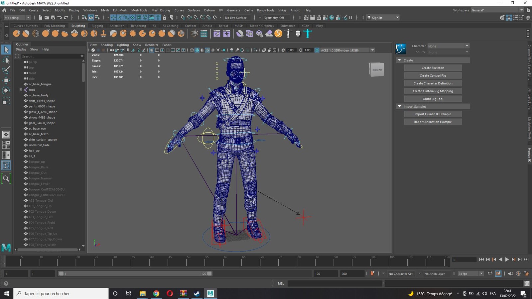The height and width of the screenshot is (299, 532).
Task: Click the Import Human IK Example button
Action: [x=433, y=114]
